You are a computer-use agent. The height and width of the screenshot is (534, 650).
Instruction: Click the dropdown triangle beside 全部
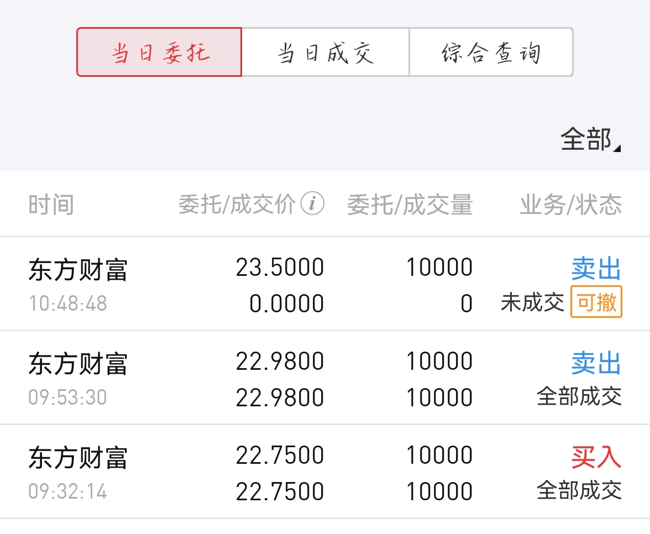[x=617, y=148]
